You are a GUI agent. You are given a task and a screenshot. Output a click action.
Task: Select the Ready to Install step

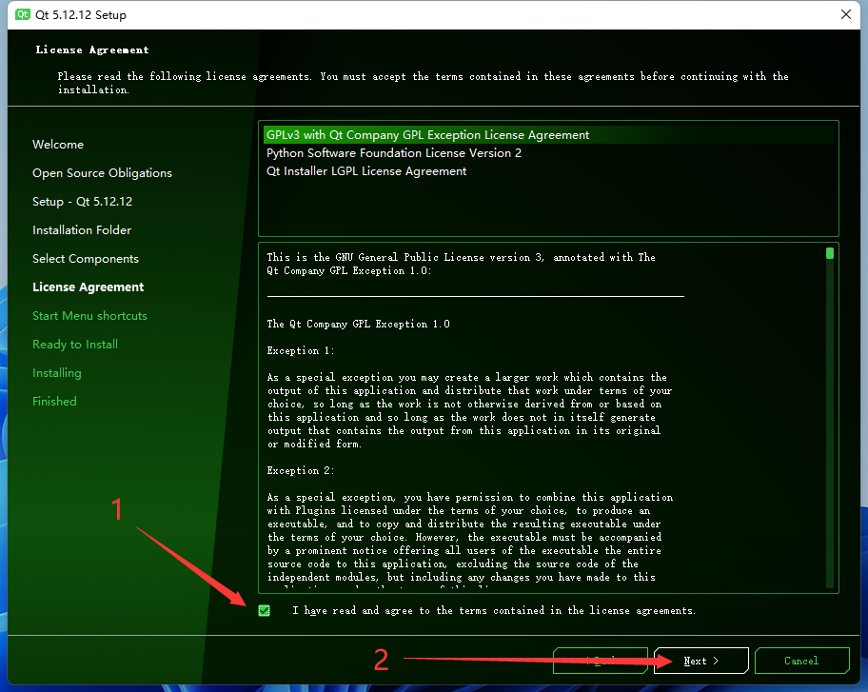75,344
